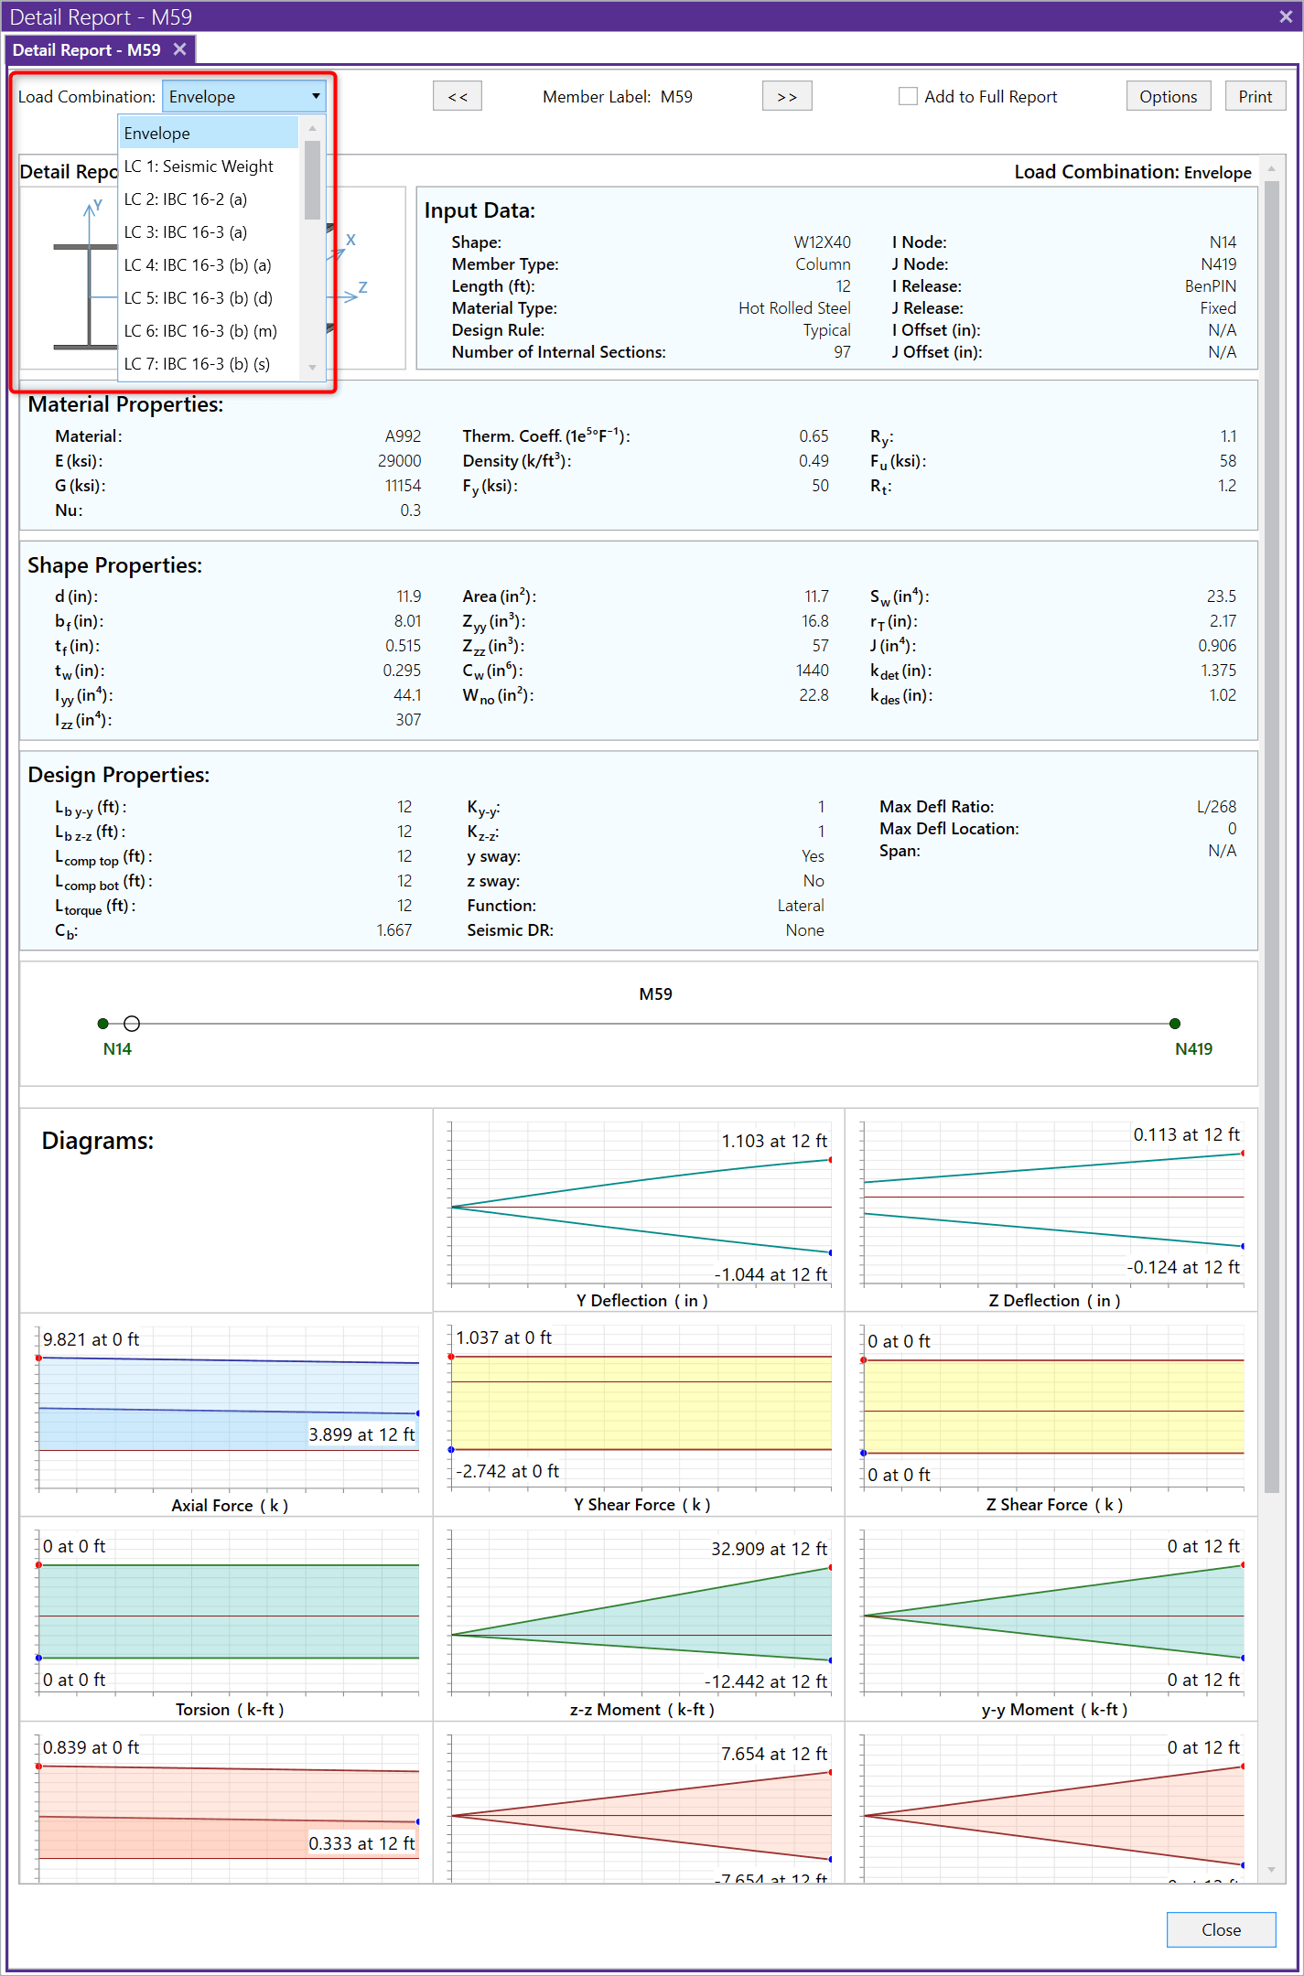Click the Print button

[x=1255, y=96]
